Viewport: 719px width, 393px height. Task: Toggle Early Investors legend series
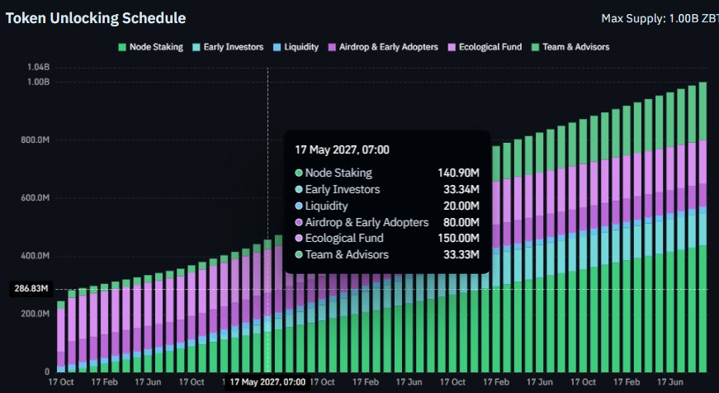(x=228, y=47)
